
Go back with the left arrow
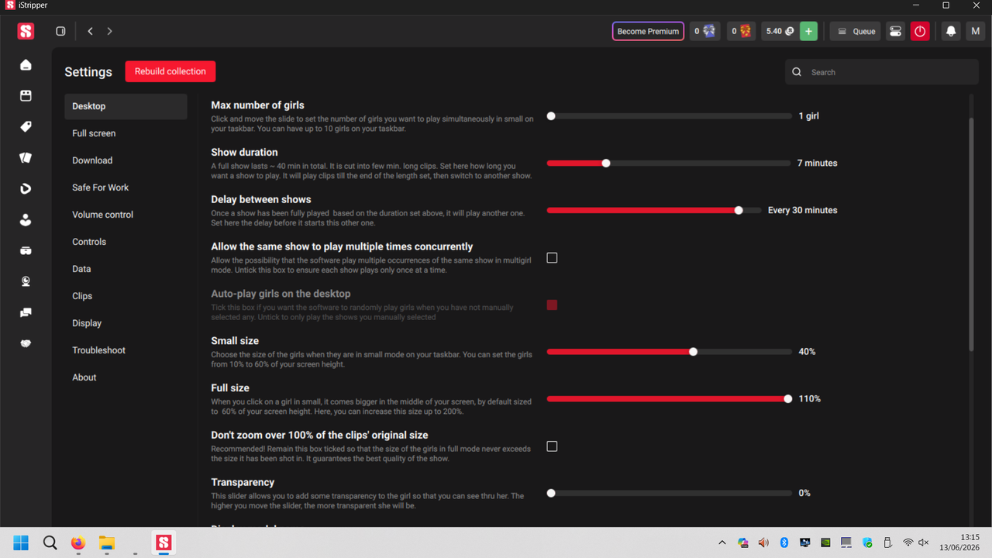coord(91,31)
